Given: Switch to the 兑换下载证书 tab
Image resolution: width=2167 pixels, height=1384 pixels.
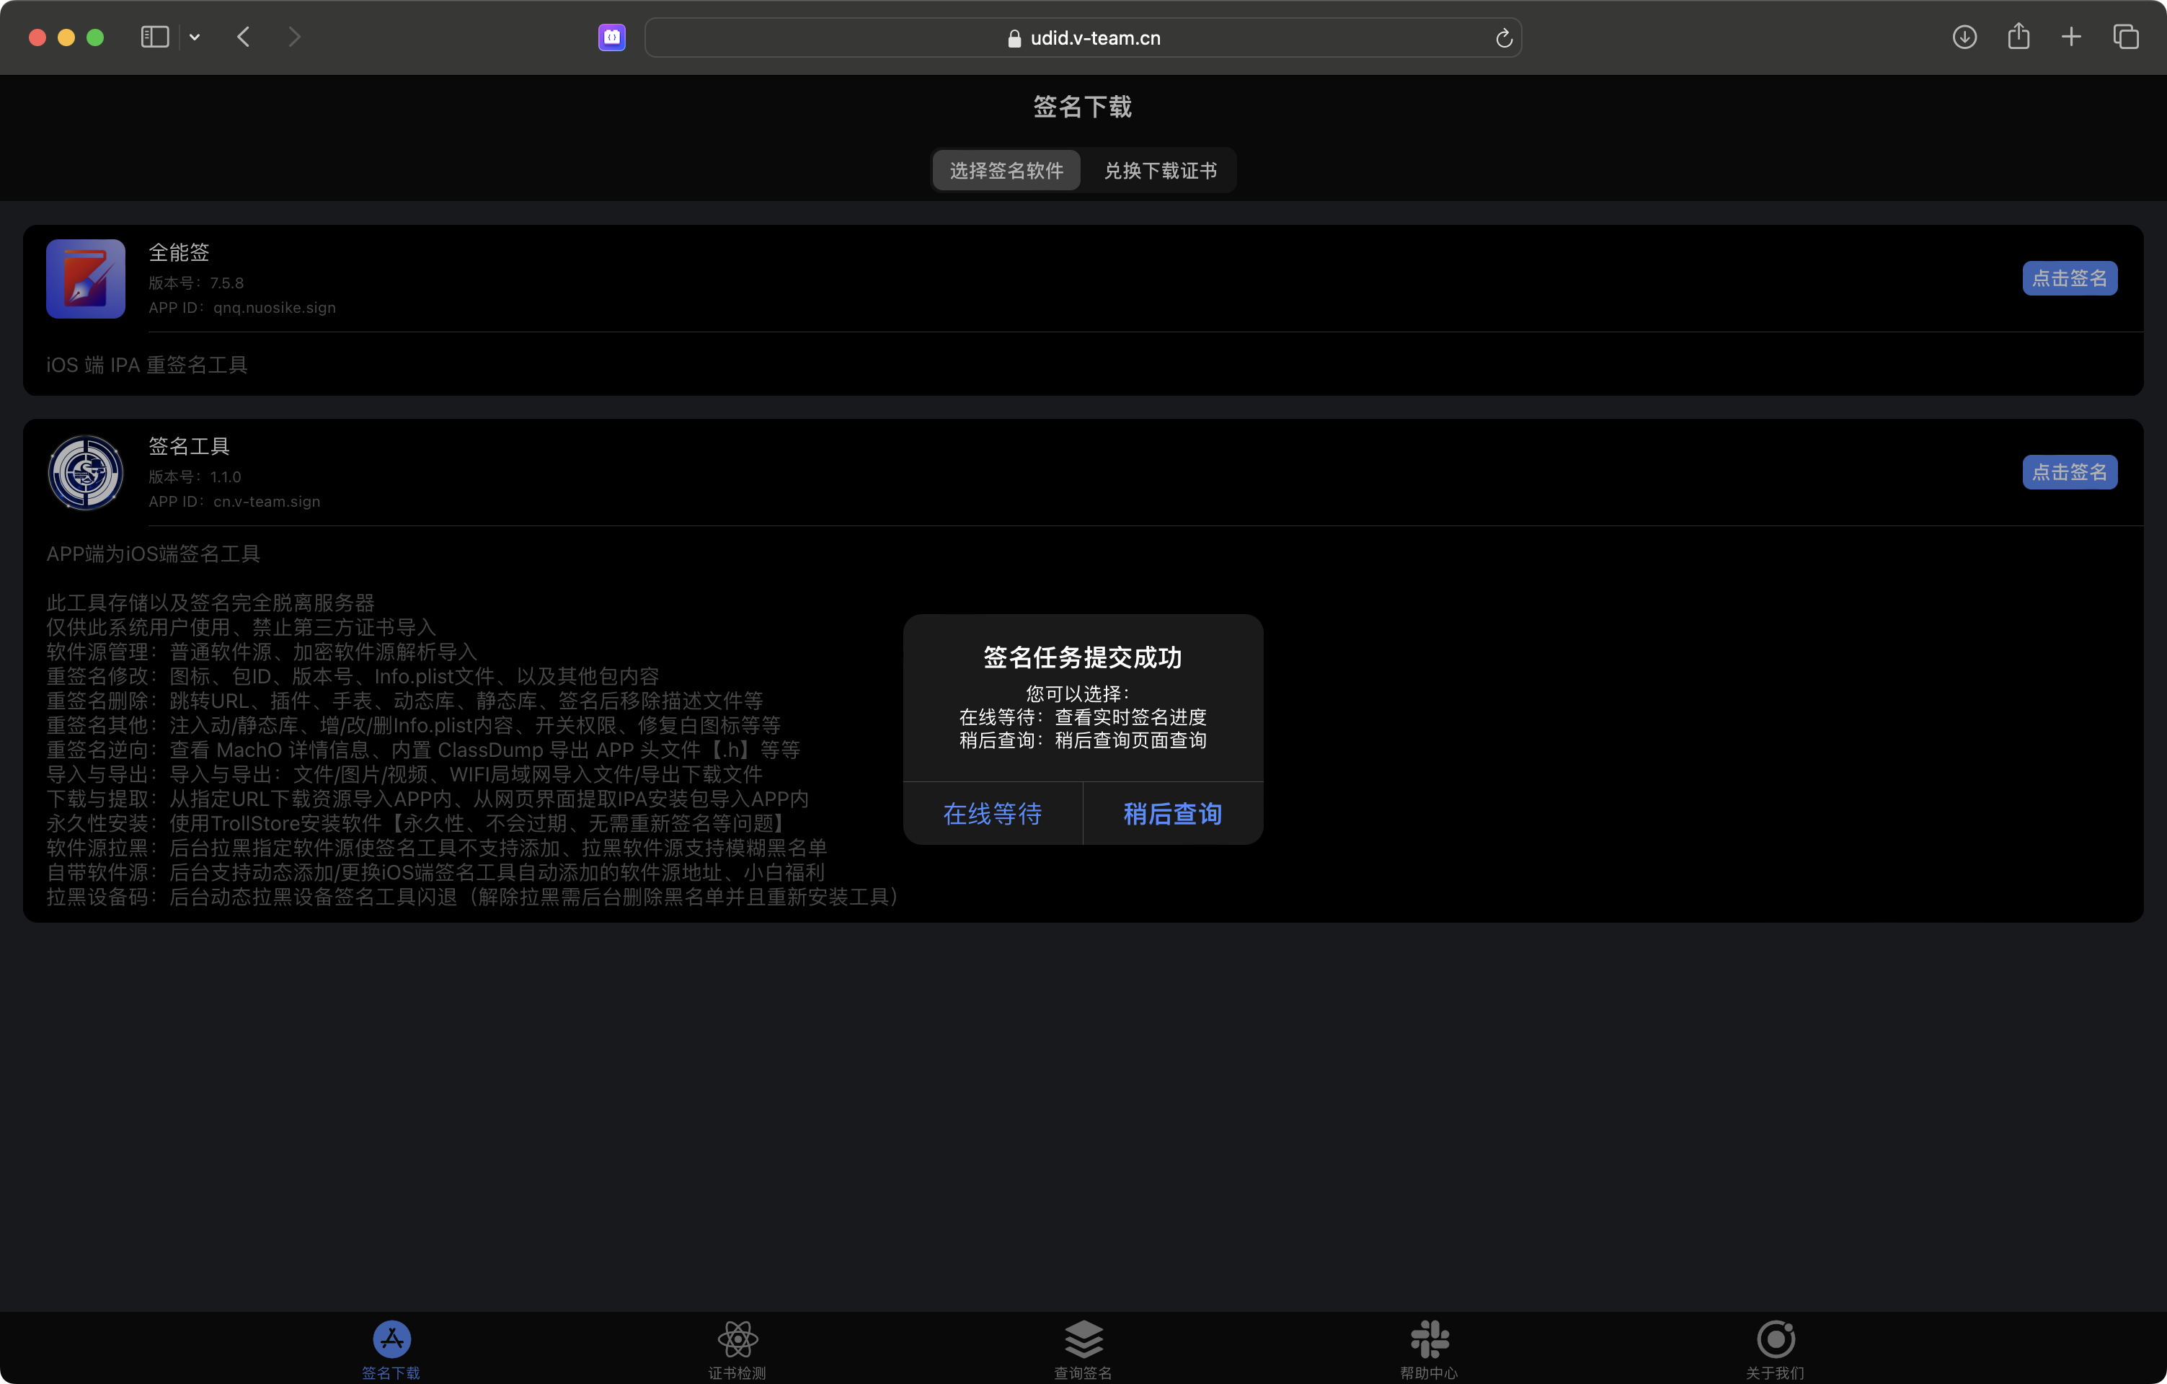Looking at the screenshot, I should point(1160,170).
